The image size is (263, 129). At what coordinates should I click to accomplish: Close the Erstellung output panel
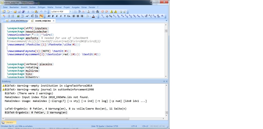166,81
